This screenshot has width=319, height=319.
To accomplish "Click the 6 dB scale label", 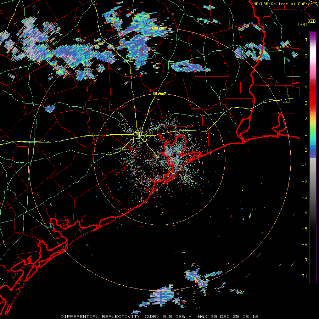I will 306,56.
